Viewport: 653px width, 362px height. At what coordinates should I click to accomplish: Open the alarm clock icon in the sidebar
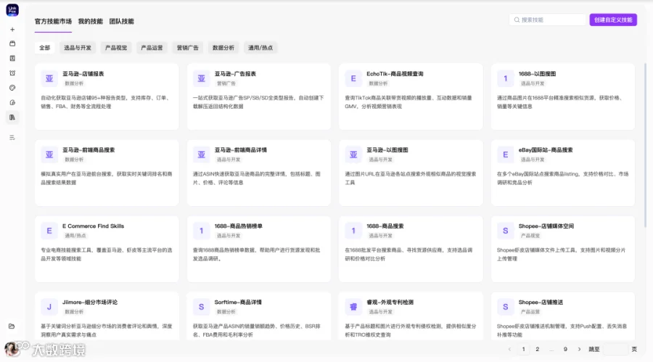coord(12,73)
